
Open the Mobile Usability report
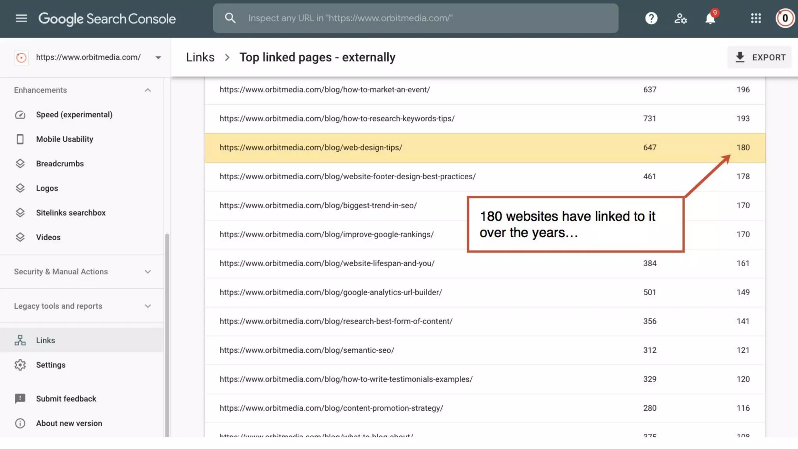coord(65,139)
